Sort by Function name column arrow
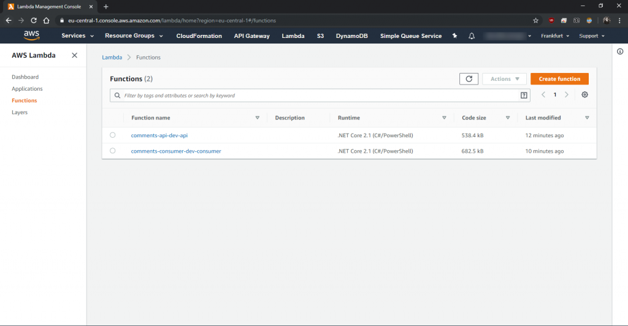The height and width of the screenshot is (326, 628). pos(257,118)
